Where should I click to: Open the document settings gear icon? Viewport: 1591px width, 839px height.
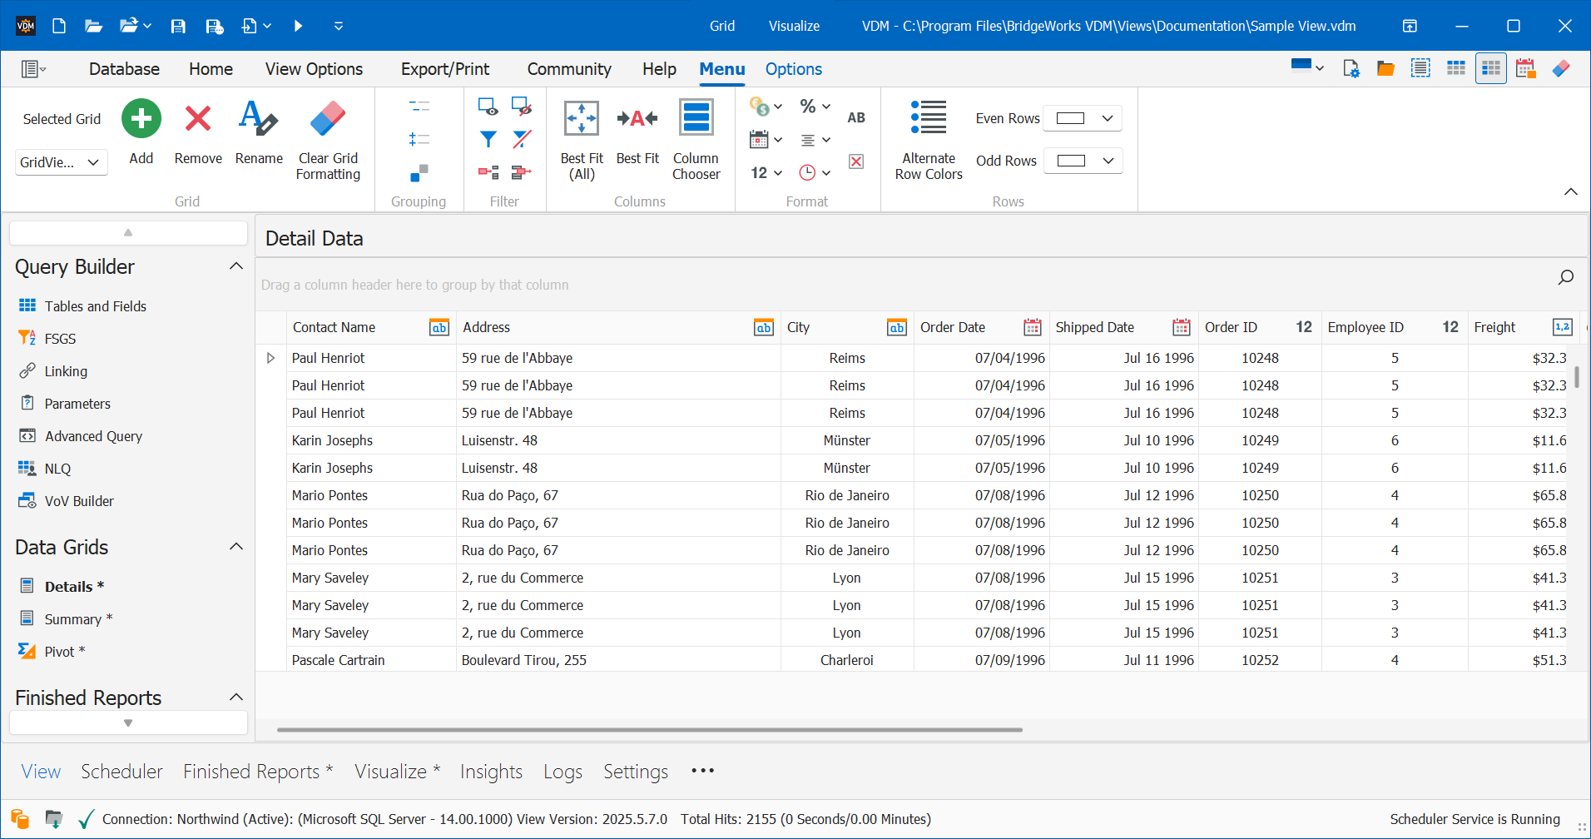(1351, 68)
